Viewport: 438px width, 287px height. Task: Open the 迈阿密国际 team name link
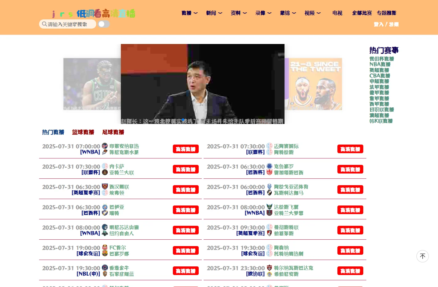(x=286, y=146)
